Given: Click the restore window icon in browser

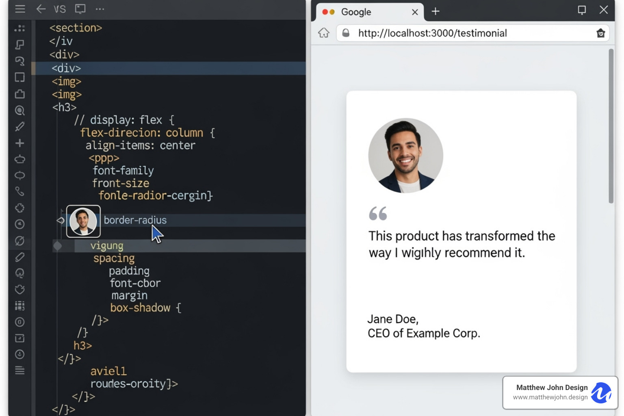Looking at the screenshot, I should (x=582, y=10).
